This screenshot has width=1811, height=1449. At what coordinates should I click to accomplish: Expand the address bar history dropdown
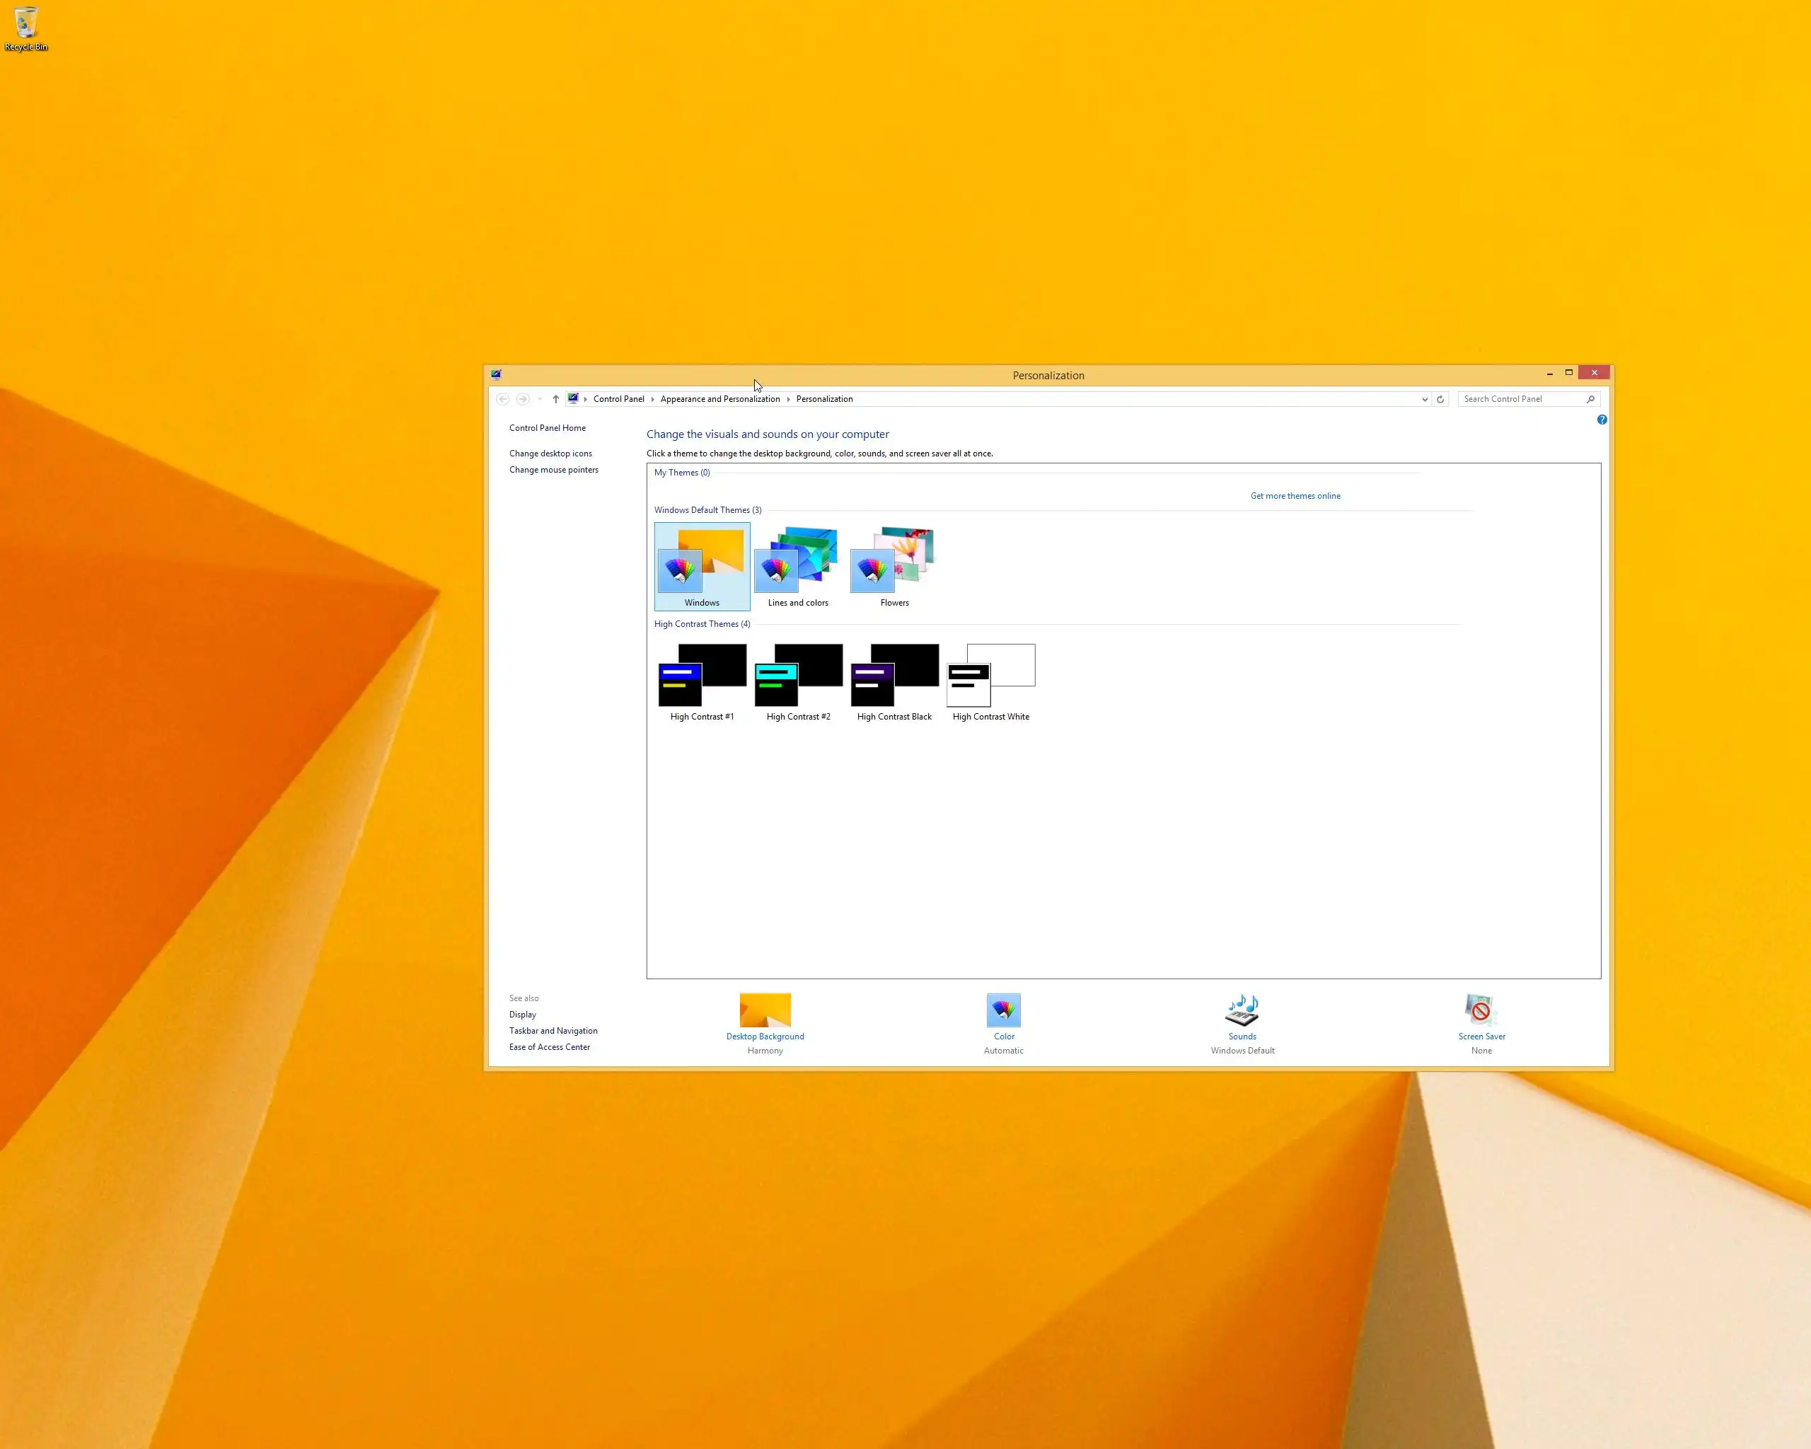coord(1425,400)
